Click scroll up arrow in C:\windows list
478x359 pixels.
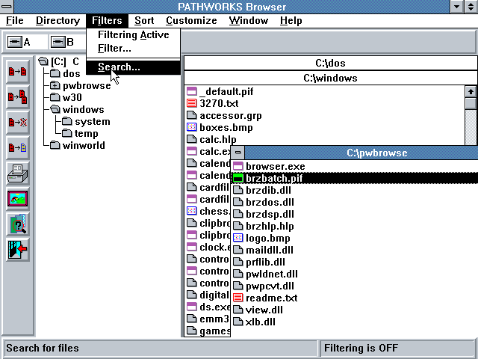click(x=471, y=91)
